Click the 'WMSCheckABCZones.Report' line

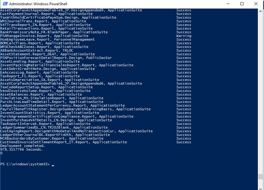[x=44, y=47]
